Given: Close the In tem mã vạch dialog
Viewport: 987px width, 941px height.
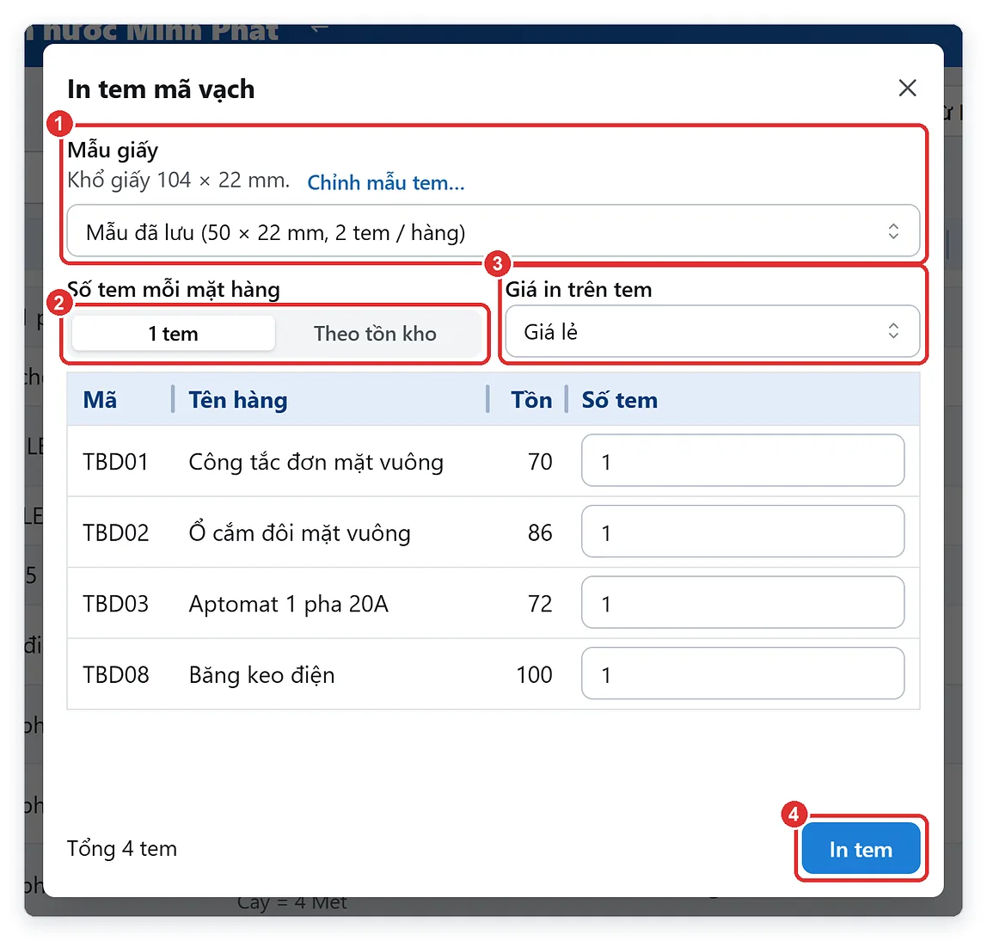Looking at the screenshot, I should coord(907,88).
